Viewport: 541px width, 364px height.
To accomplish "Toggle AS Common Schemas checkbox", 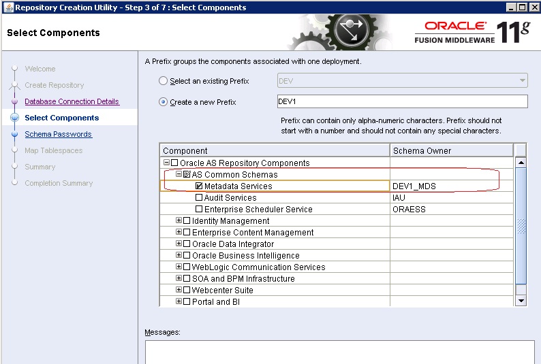I will [187, 174].
